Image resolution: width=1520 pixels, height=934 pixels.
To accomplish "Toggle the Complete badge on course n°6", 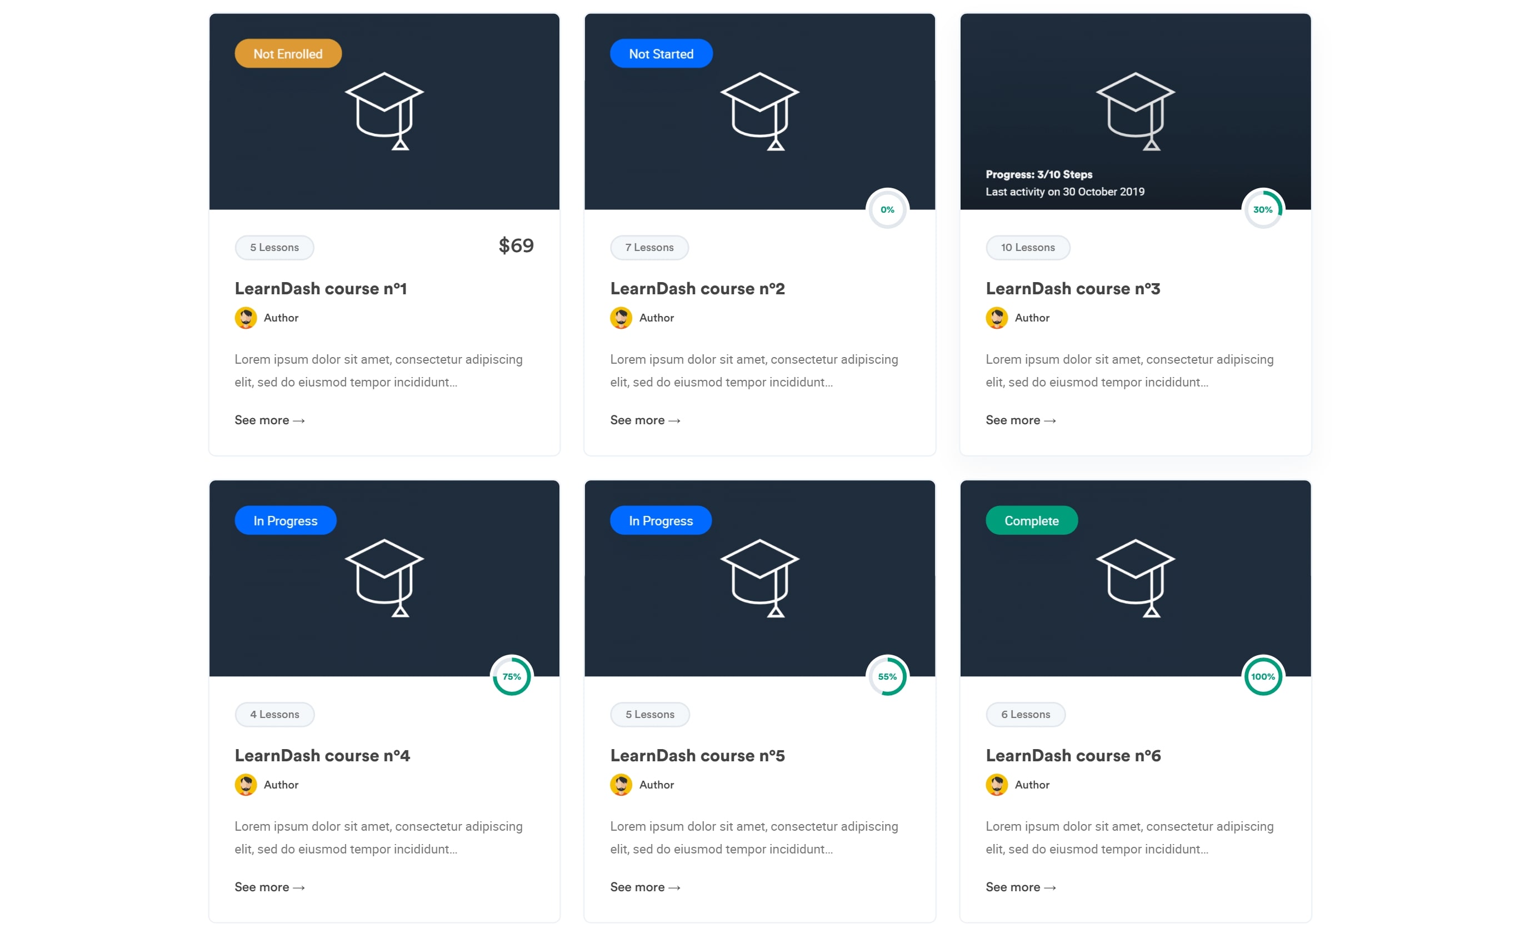I will pyautogui.click(x=1032, y=521).
